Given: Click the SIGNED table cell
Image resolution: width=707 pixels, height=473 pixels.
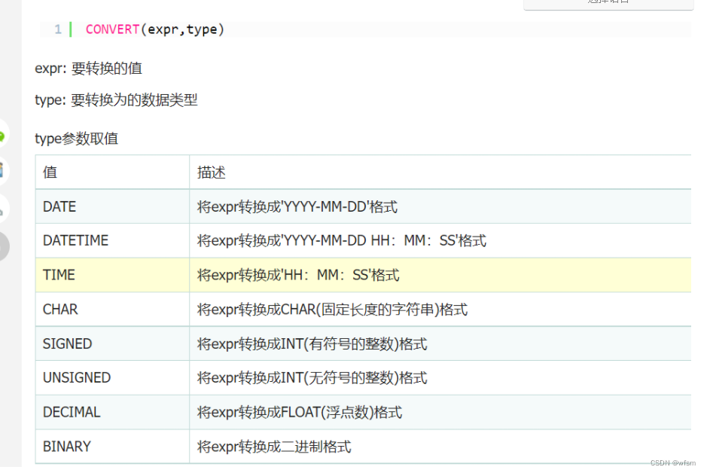Looking at the screenshot, I should pyautogui.click(x=112, y=343).
